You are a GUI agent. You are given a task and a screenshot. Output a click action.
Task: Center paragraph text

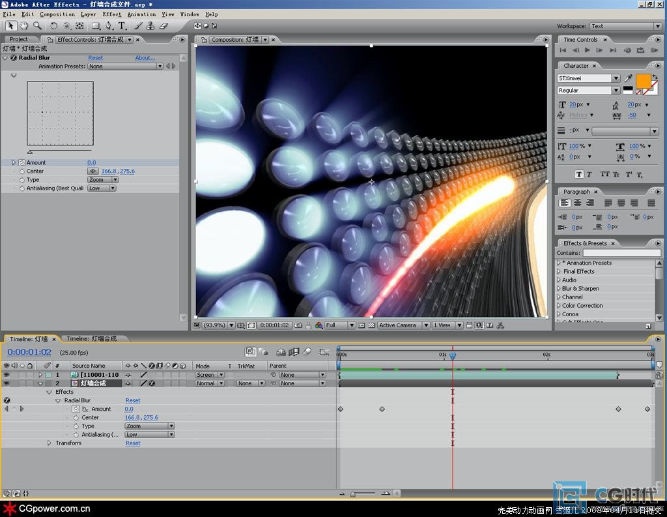577,203
